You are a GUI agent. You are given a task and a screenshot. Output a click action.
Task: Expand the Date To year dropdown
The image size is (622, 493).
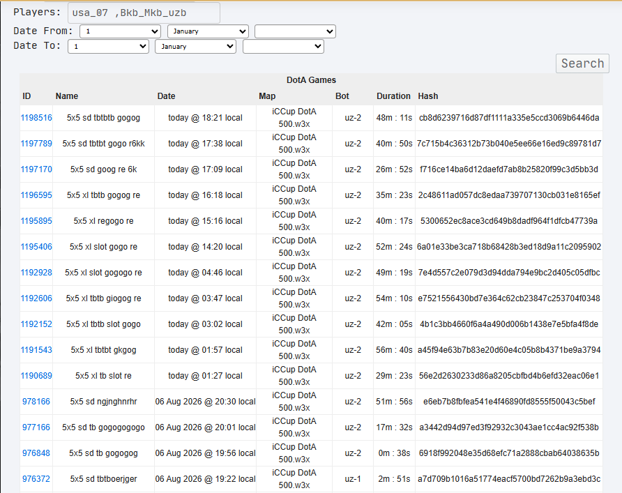[283, 47]
